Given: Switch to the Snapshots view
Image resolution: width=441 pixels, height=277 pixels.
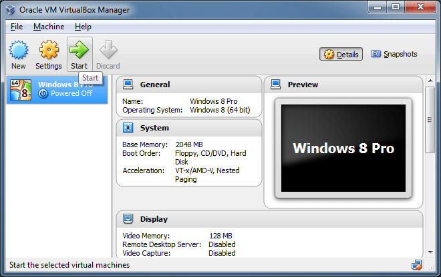Looking at the screenshot, I should point(394,54).
